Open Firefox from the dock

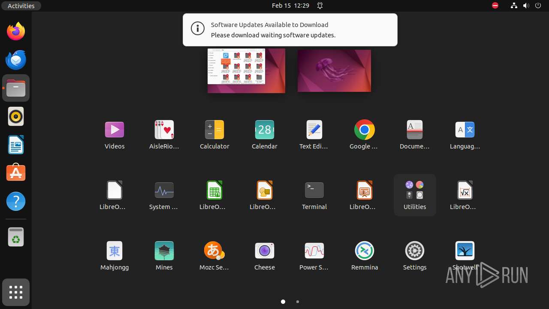[16, 31]
